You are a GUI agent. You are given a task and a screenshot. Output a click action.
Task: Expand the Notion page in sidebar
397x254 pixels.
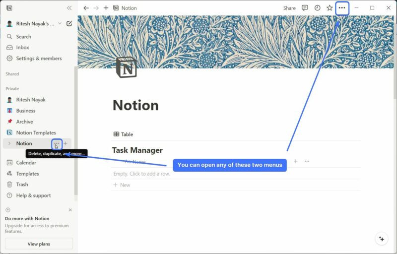tap(9, 143)
